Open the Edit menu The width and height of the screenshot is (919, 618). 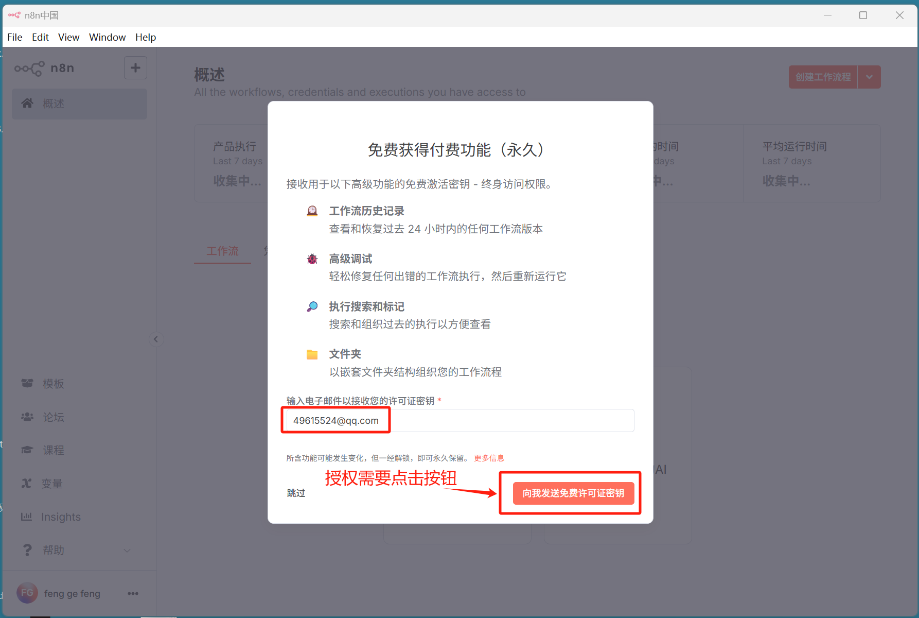40,37
